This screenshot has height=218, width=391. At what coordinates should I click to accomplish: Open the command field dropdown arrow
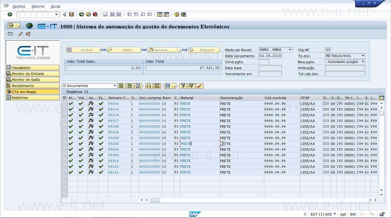coord(57,14)
